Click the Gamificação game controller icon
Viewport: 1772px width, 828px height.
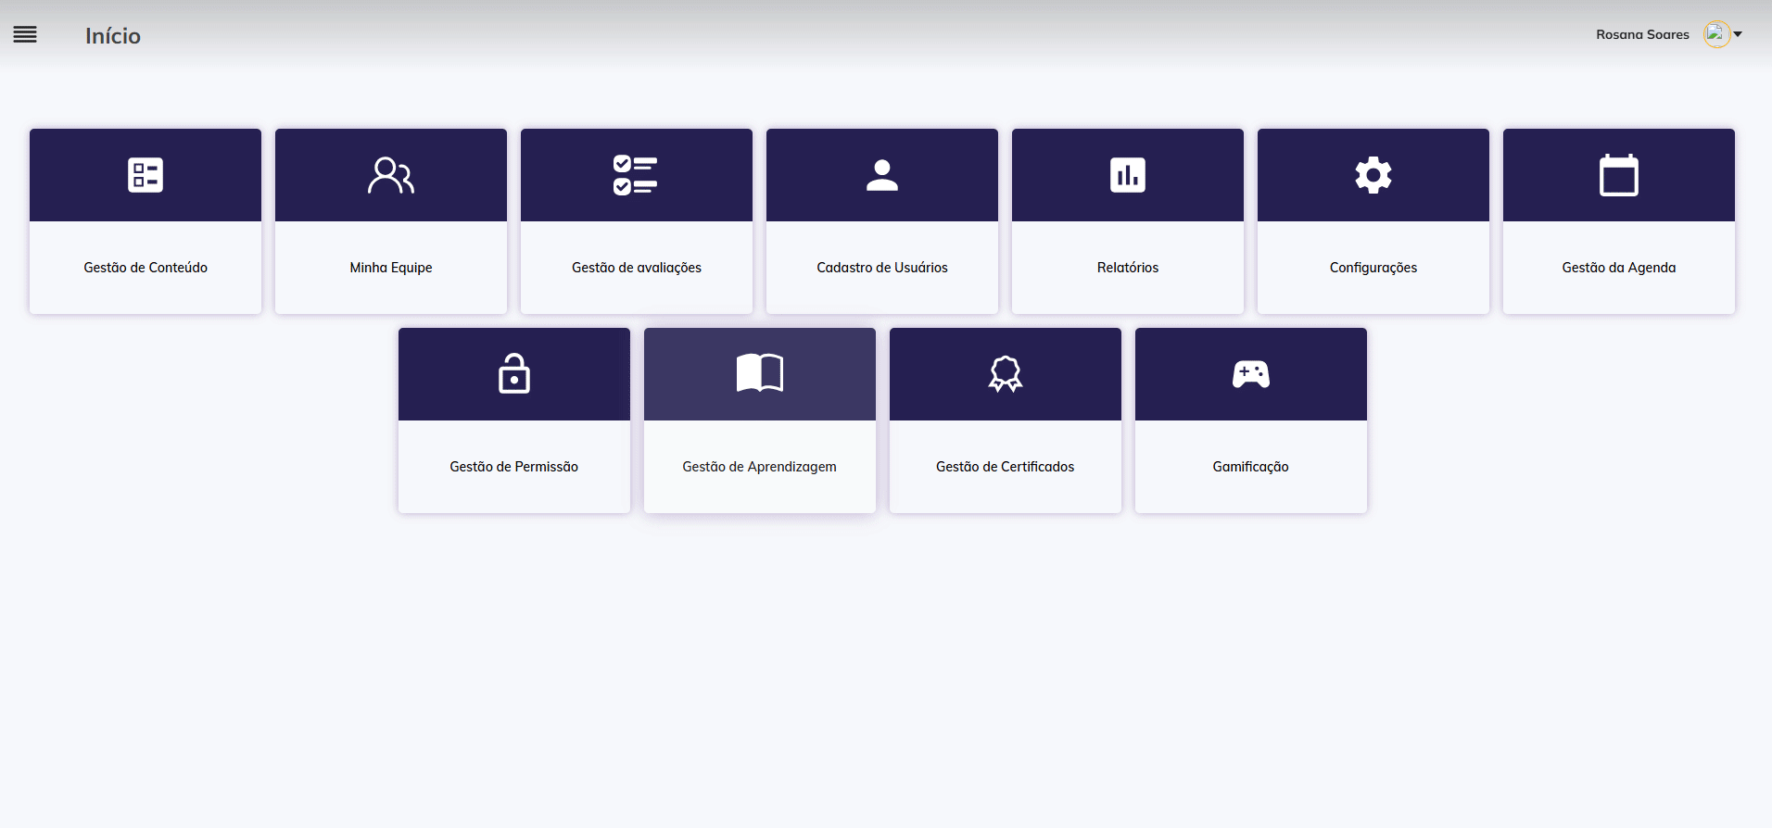pyautogui.click(x=1251, y=374)
